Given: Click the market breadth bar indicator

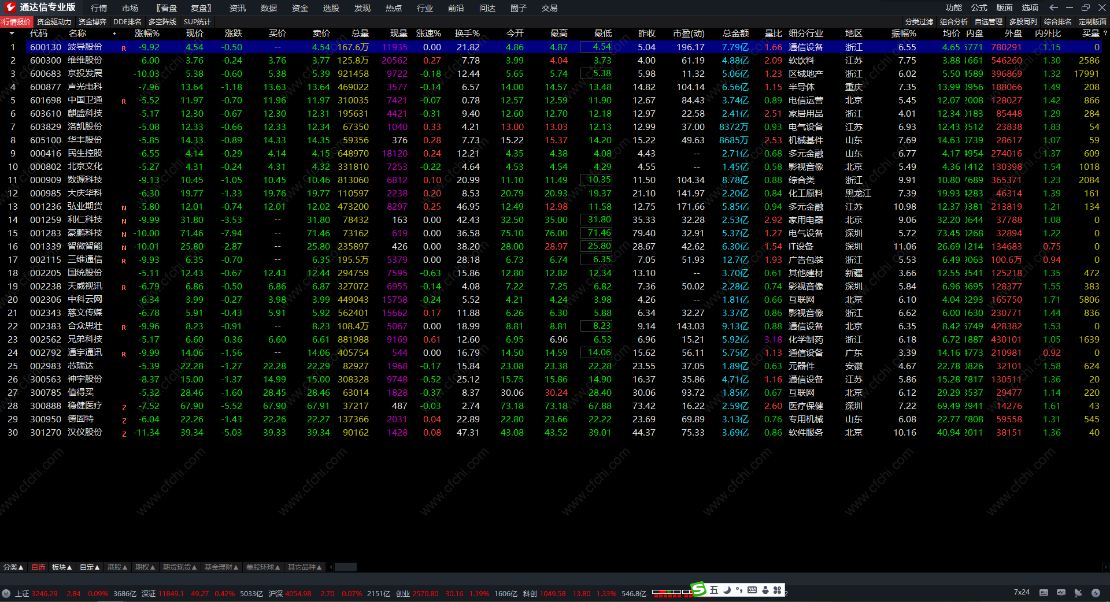Looking at the screenshot, I should point(672,593).
